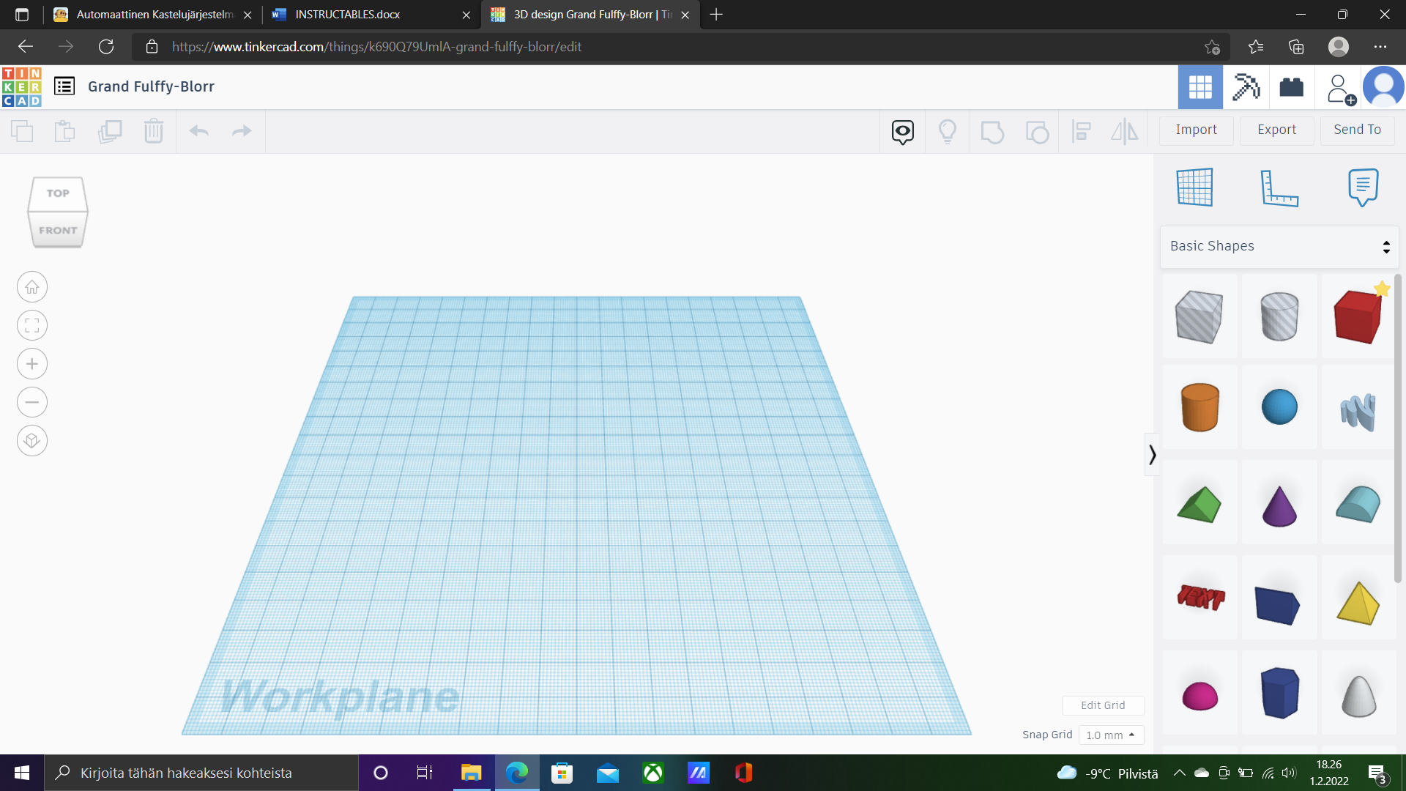This screenshot has width=1406, height=791.
Task: Click the Edit Grid button
Action: (x=1103, y=705)
